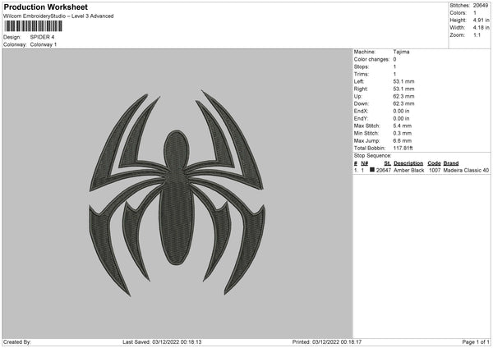Click the Total Bobbin value
493x348 pixels.
(x=403, y=148)
